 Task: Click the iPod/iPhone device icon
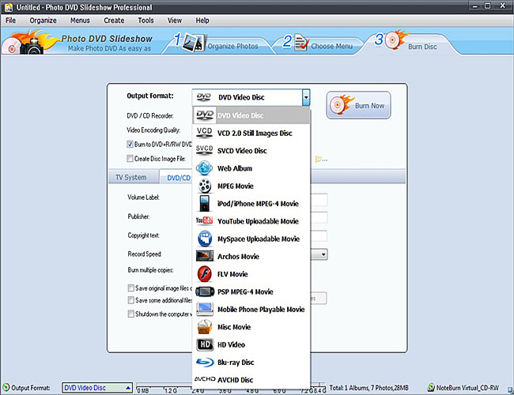[x=205, y=203]
